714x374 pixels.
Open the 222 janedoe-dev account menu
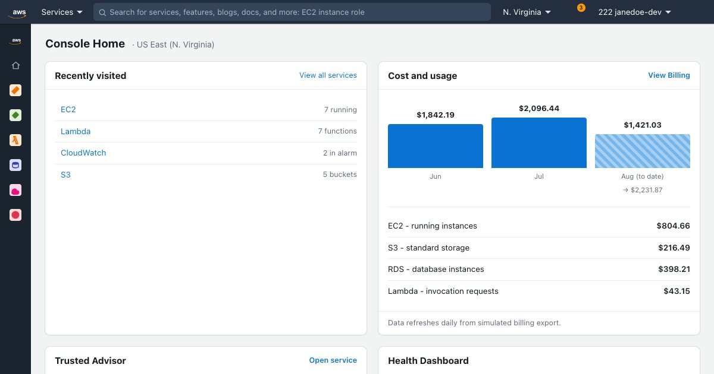(634, 12)
